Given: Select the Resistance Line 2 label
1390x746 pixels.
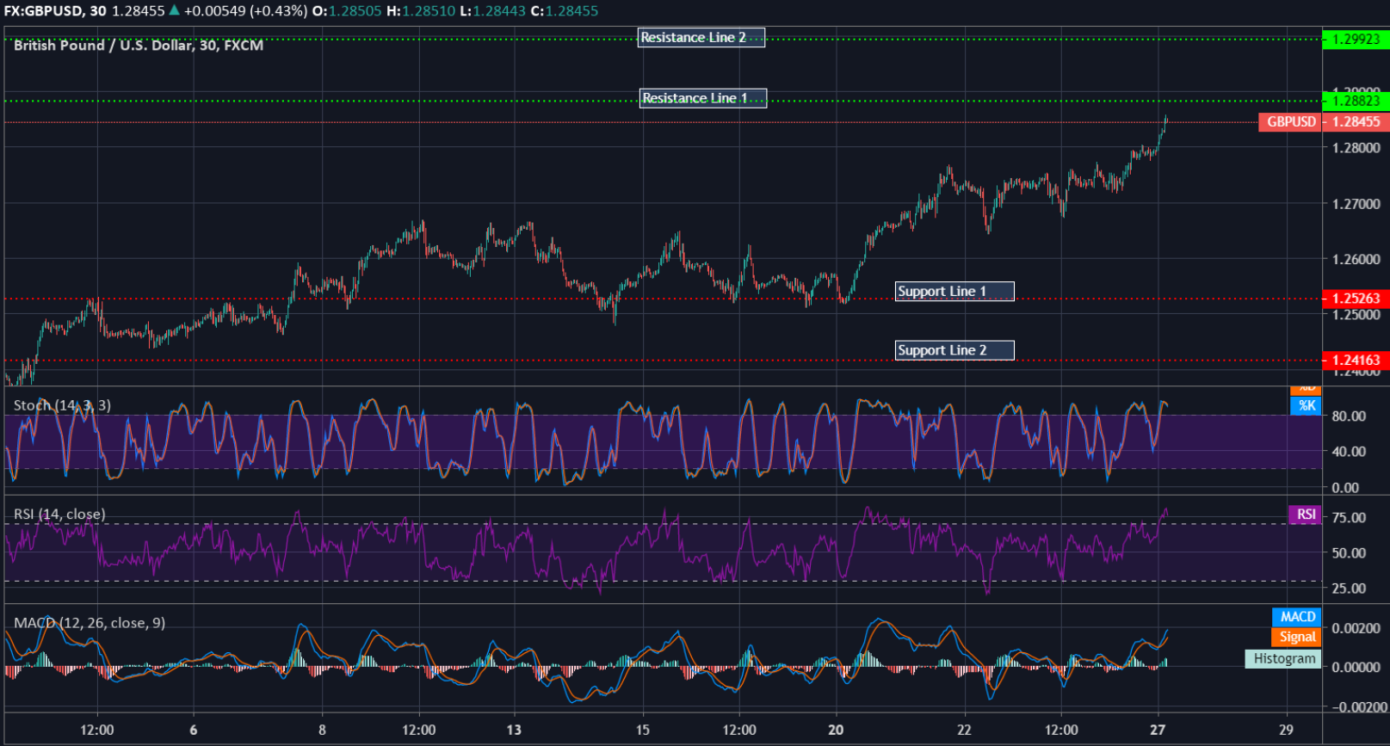Looking at the screenshot, I should click(x=701, y=38).
